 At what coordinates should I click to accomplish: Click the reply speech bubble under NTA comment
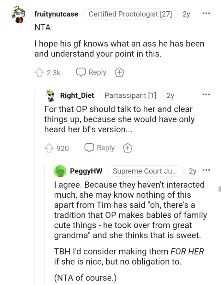click(91, 72)
